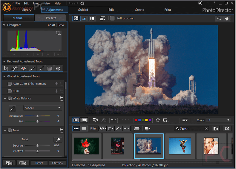Image resolution: width=236 pixels, height=169 pixels.
Task: Click the Reset button
Action: point(39,163)
